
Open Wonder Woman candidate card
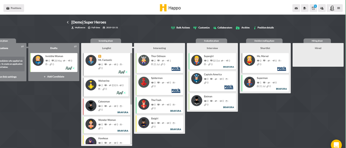pos(107,125)
